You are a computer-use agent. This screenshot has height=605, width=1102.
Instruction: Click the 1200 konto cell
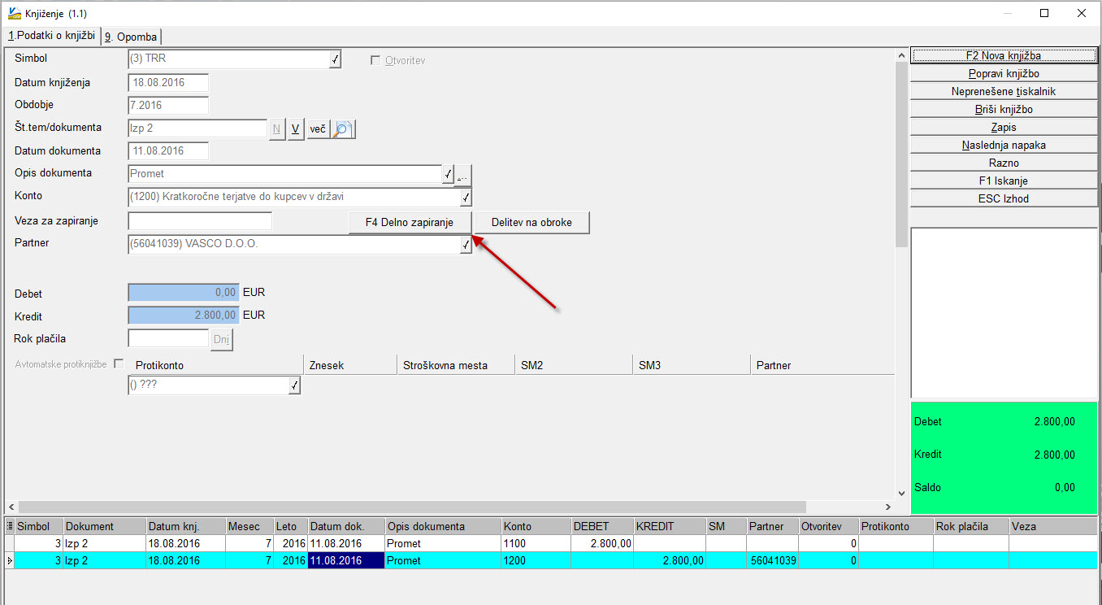(536, 560)
